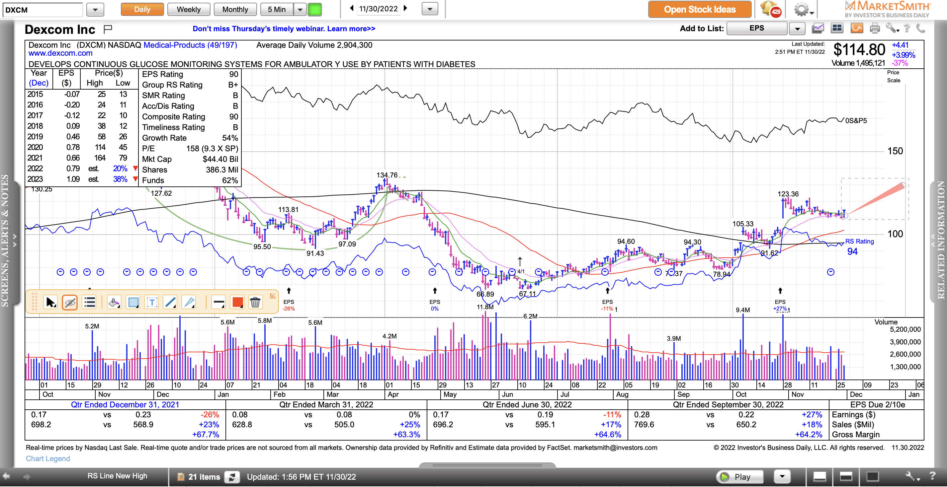Viewport: 947px width, 487px height.
Task: Set list panel to full layout
Action: [872, 477]
